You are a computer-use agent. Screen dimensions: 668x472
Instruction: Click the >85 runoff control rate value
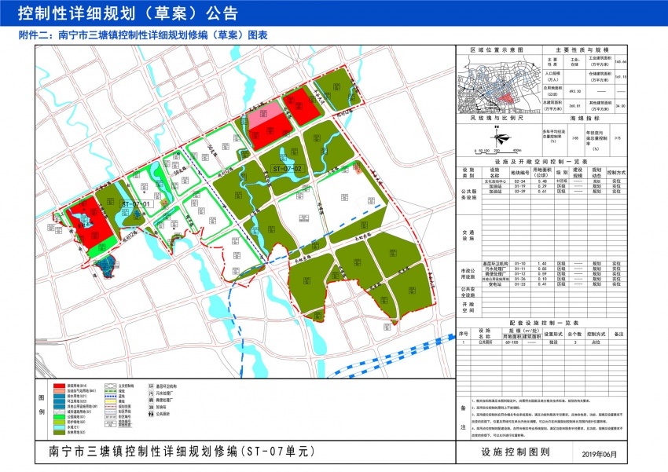(x=575, y=138)
